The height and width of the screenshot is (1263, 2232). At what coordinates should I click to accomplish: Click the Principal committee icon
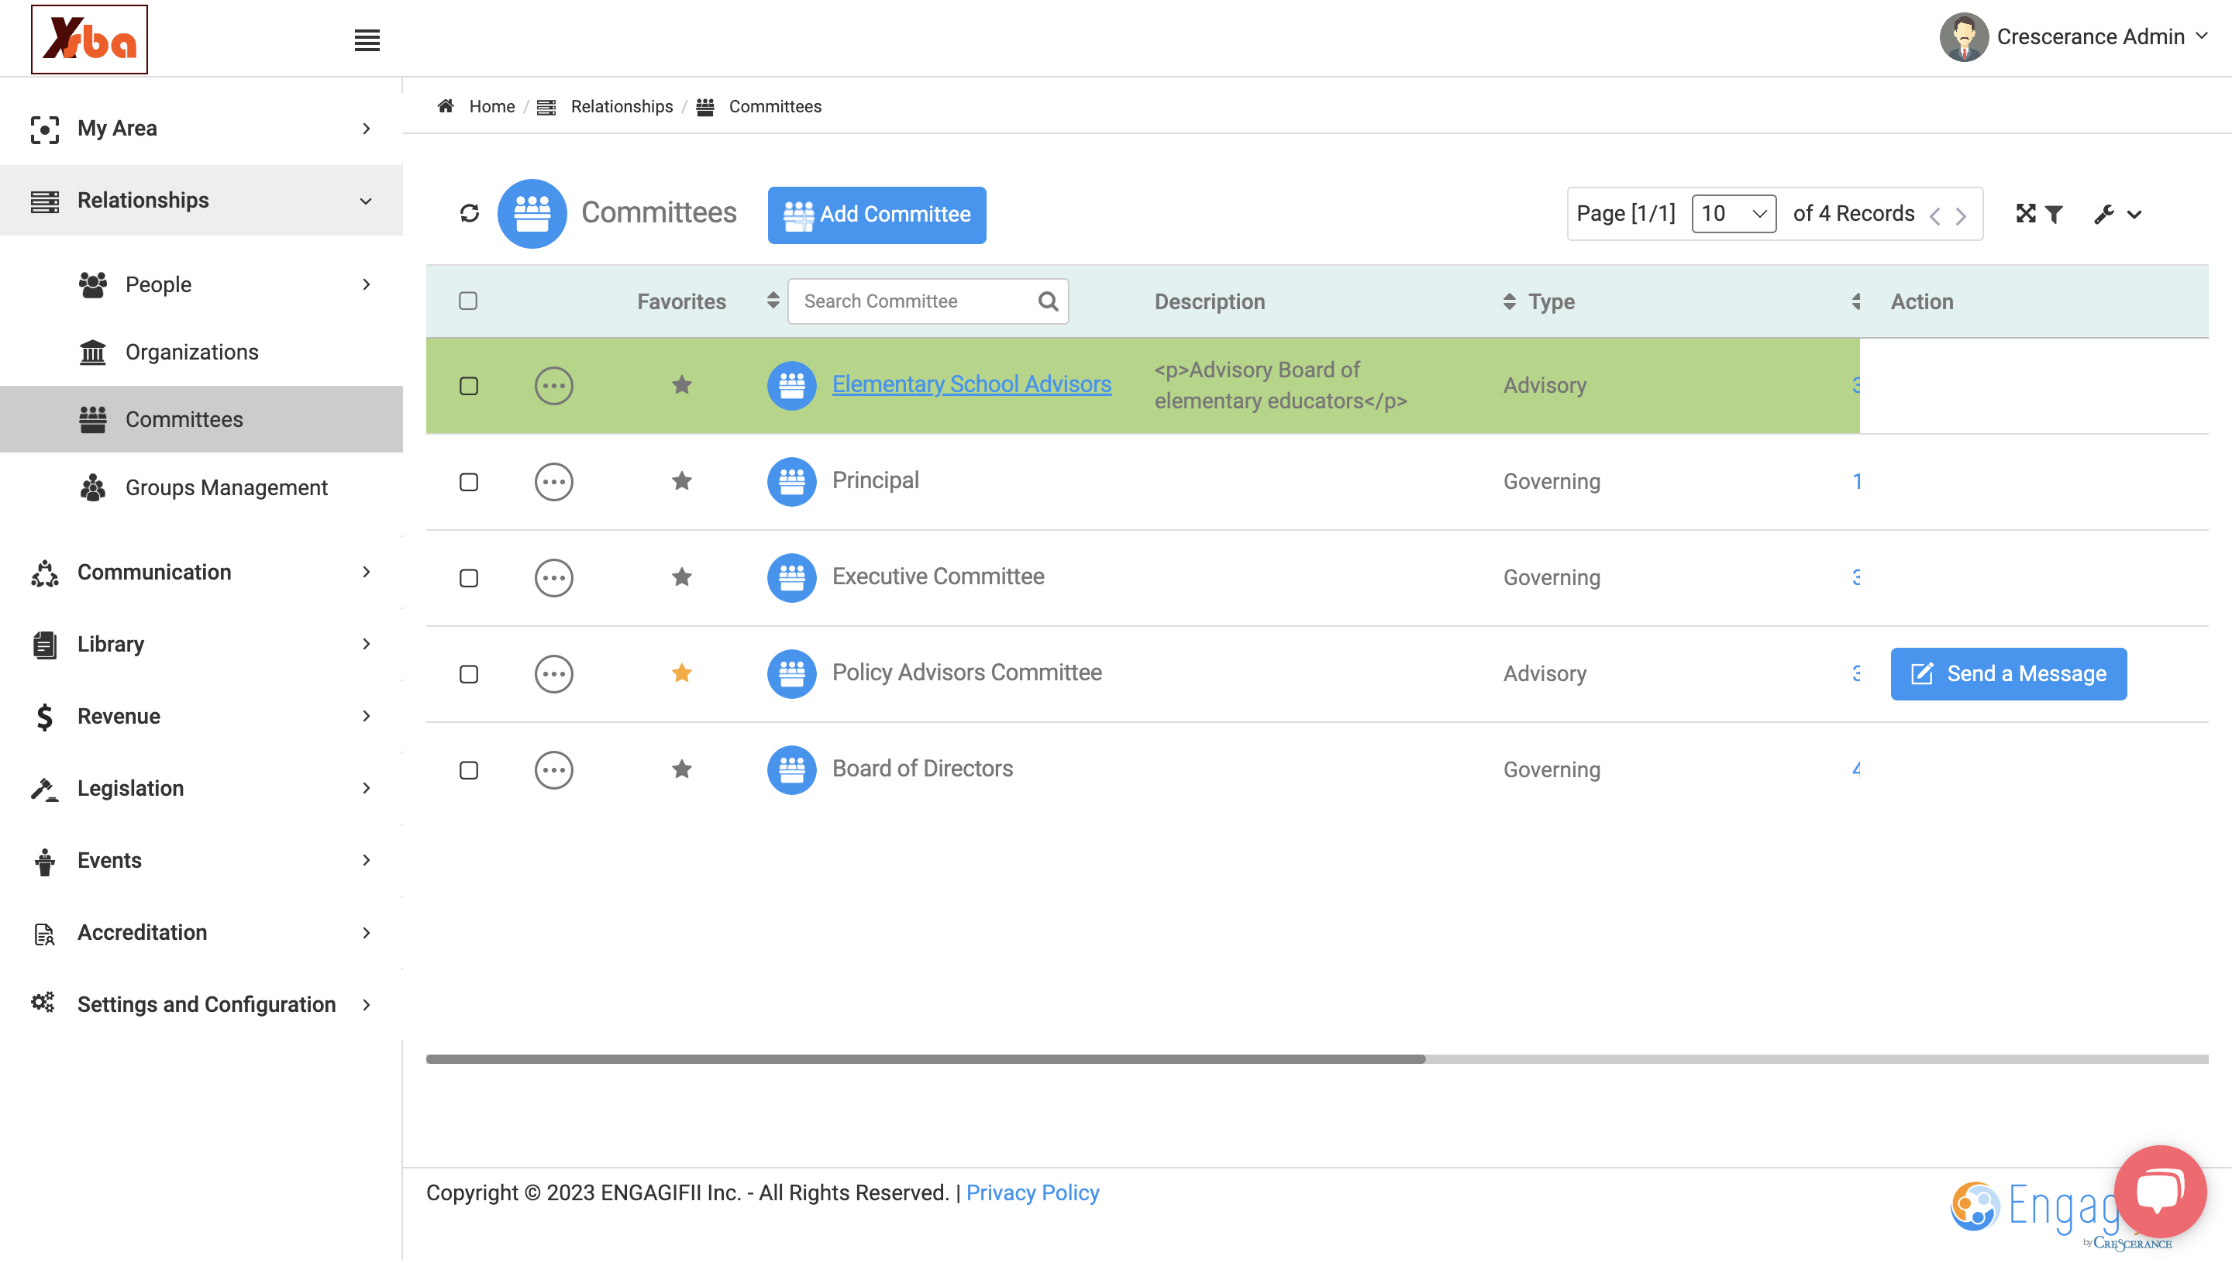[x=791, y=481]
